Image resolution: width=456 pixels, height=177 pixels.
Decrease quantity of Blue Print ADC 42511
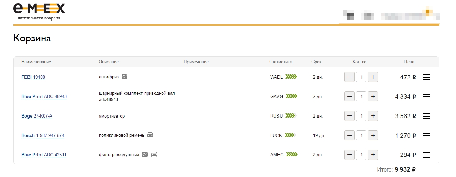point(350,155)
